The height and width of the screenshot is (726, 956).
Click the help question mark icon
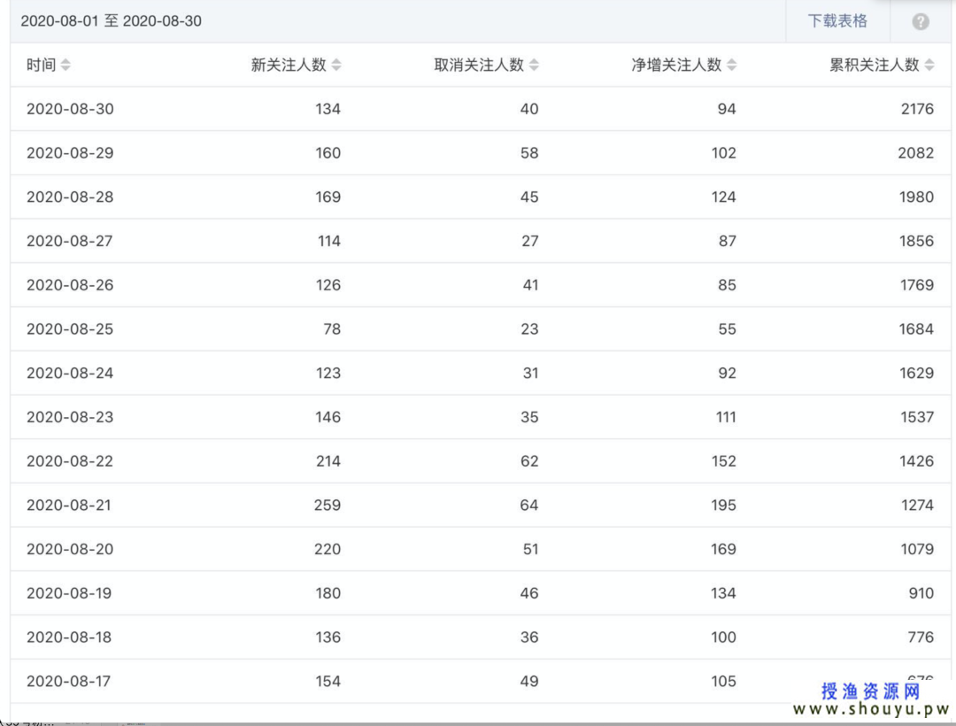pyautogui.click(x=921, y=21)
